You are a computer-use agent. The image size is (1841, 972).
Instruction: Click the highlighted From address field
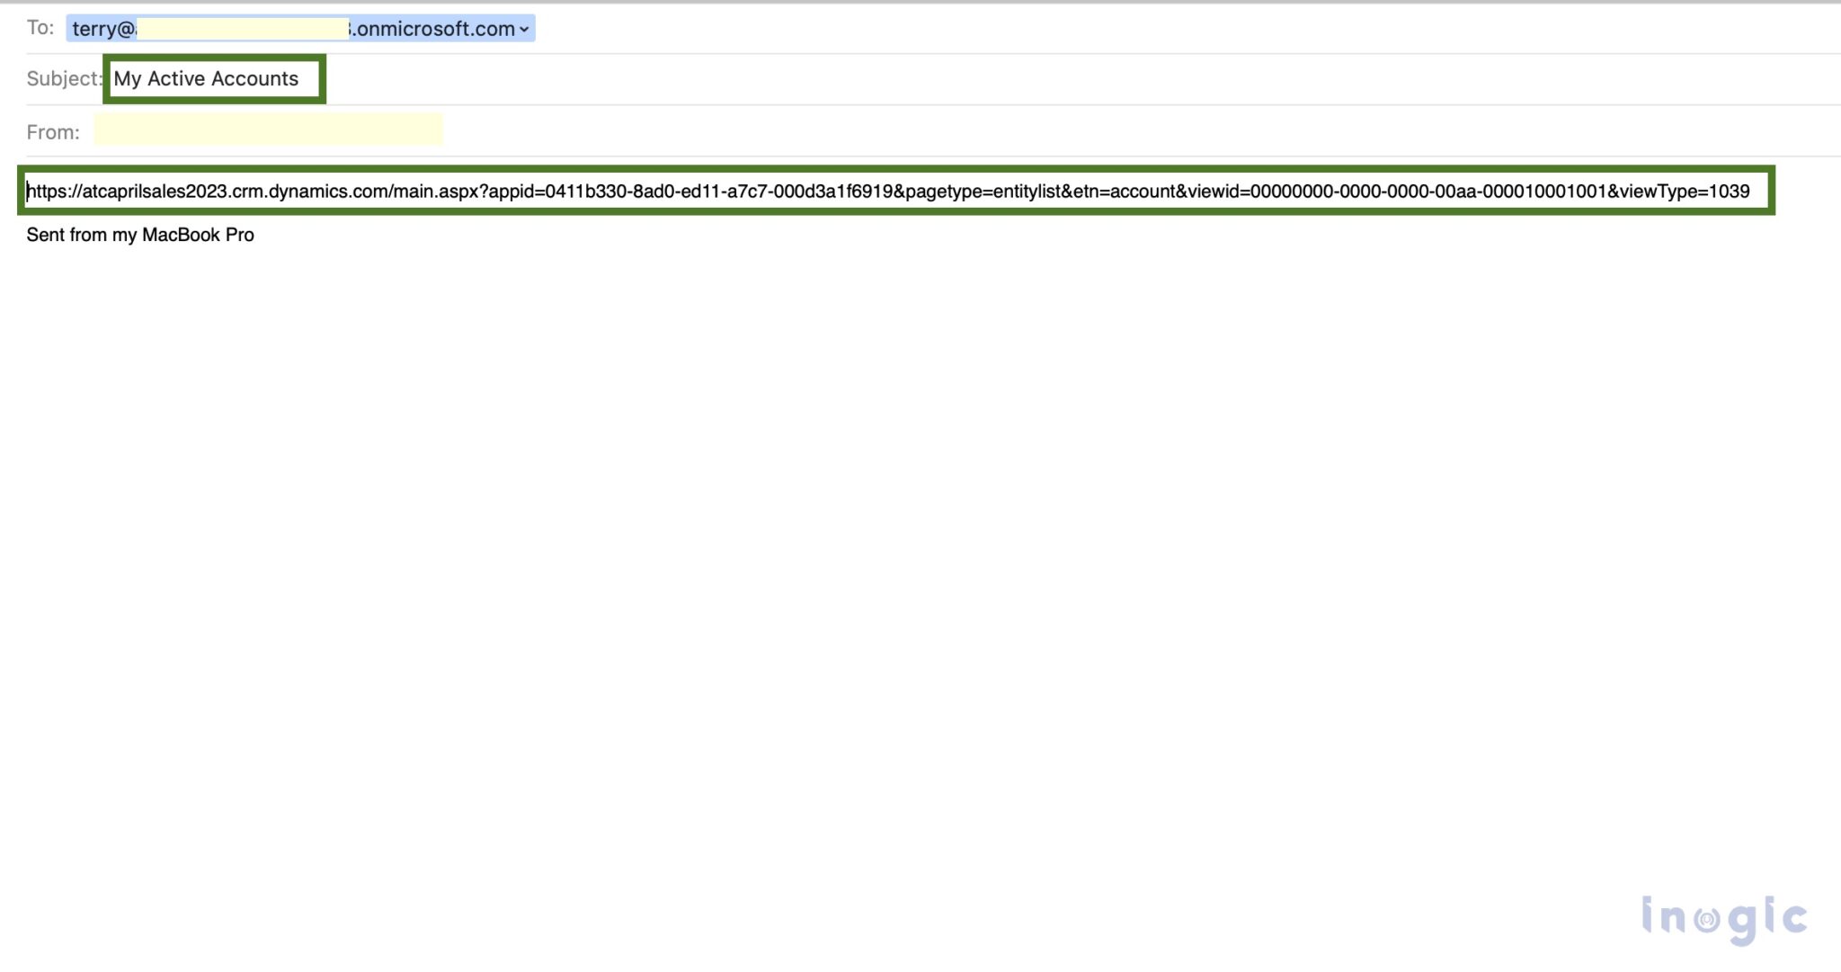pyautogui.click(x=268, y=130)
